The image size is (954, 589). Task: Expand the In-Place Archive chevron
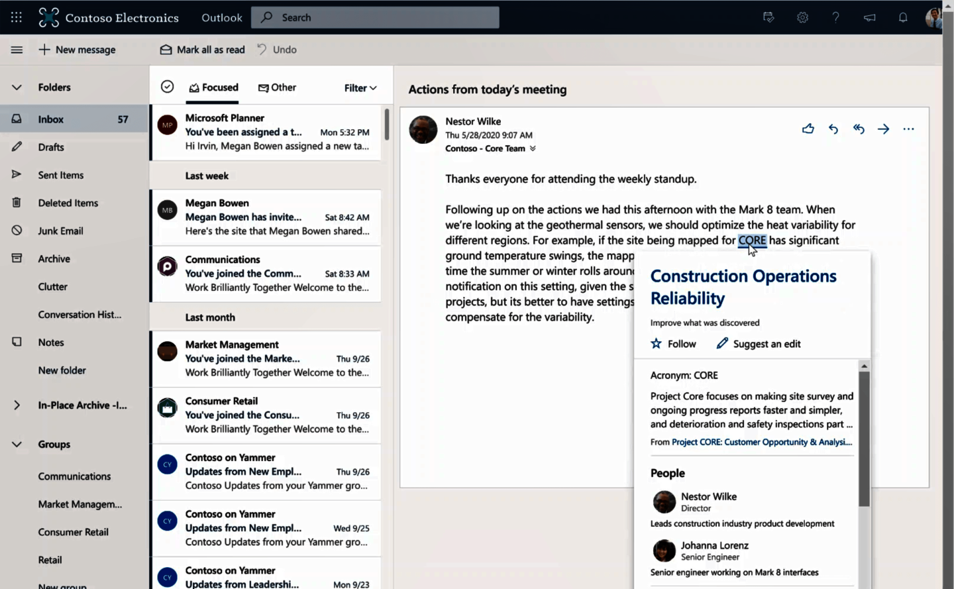click(17, 405)
